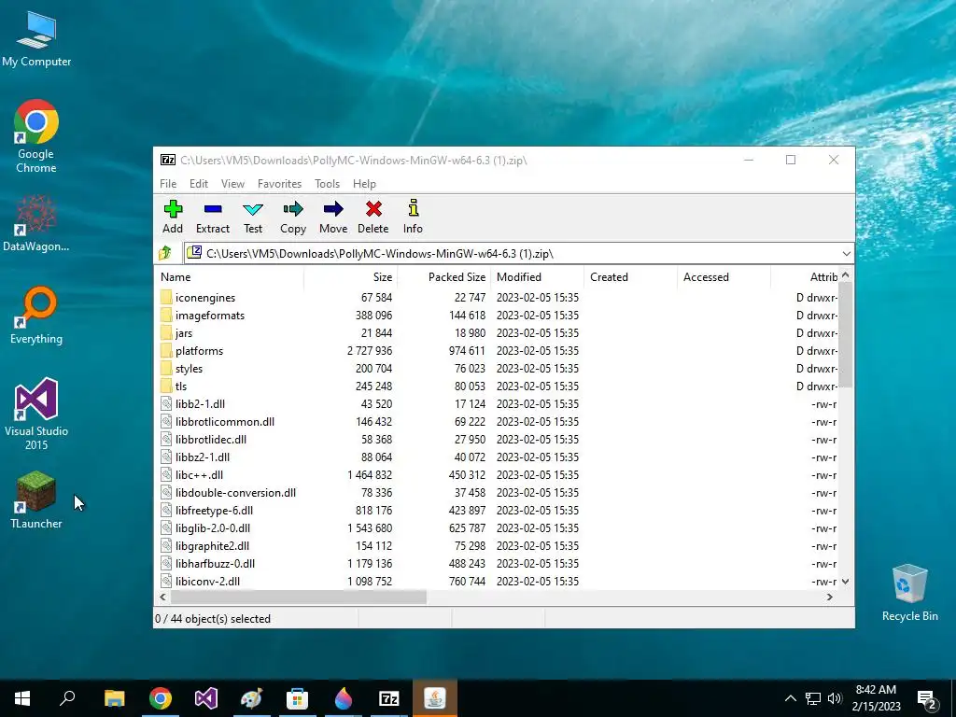Open the View menu
The image size is (956, 717).
(x=232, y=184)
